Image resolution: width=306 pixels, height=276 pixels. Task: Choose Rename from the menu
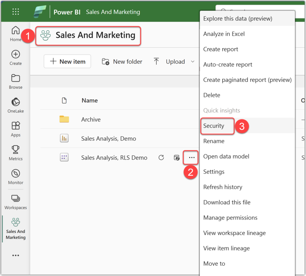tap(247, 141)
